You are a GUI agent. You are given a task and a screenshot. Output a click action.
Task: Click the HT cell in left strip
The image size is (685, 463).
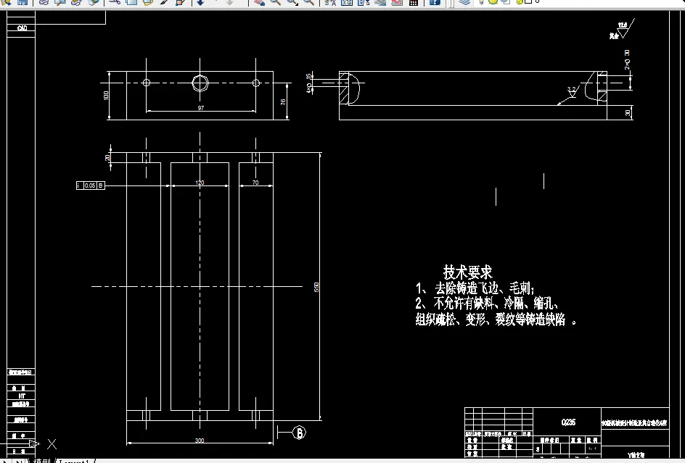coord(22,396)
